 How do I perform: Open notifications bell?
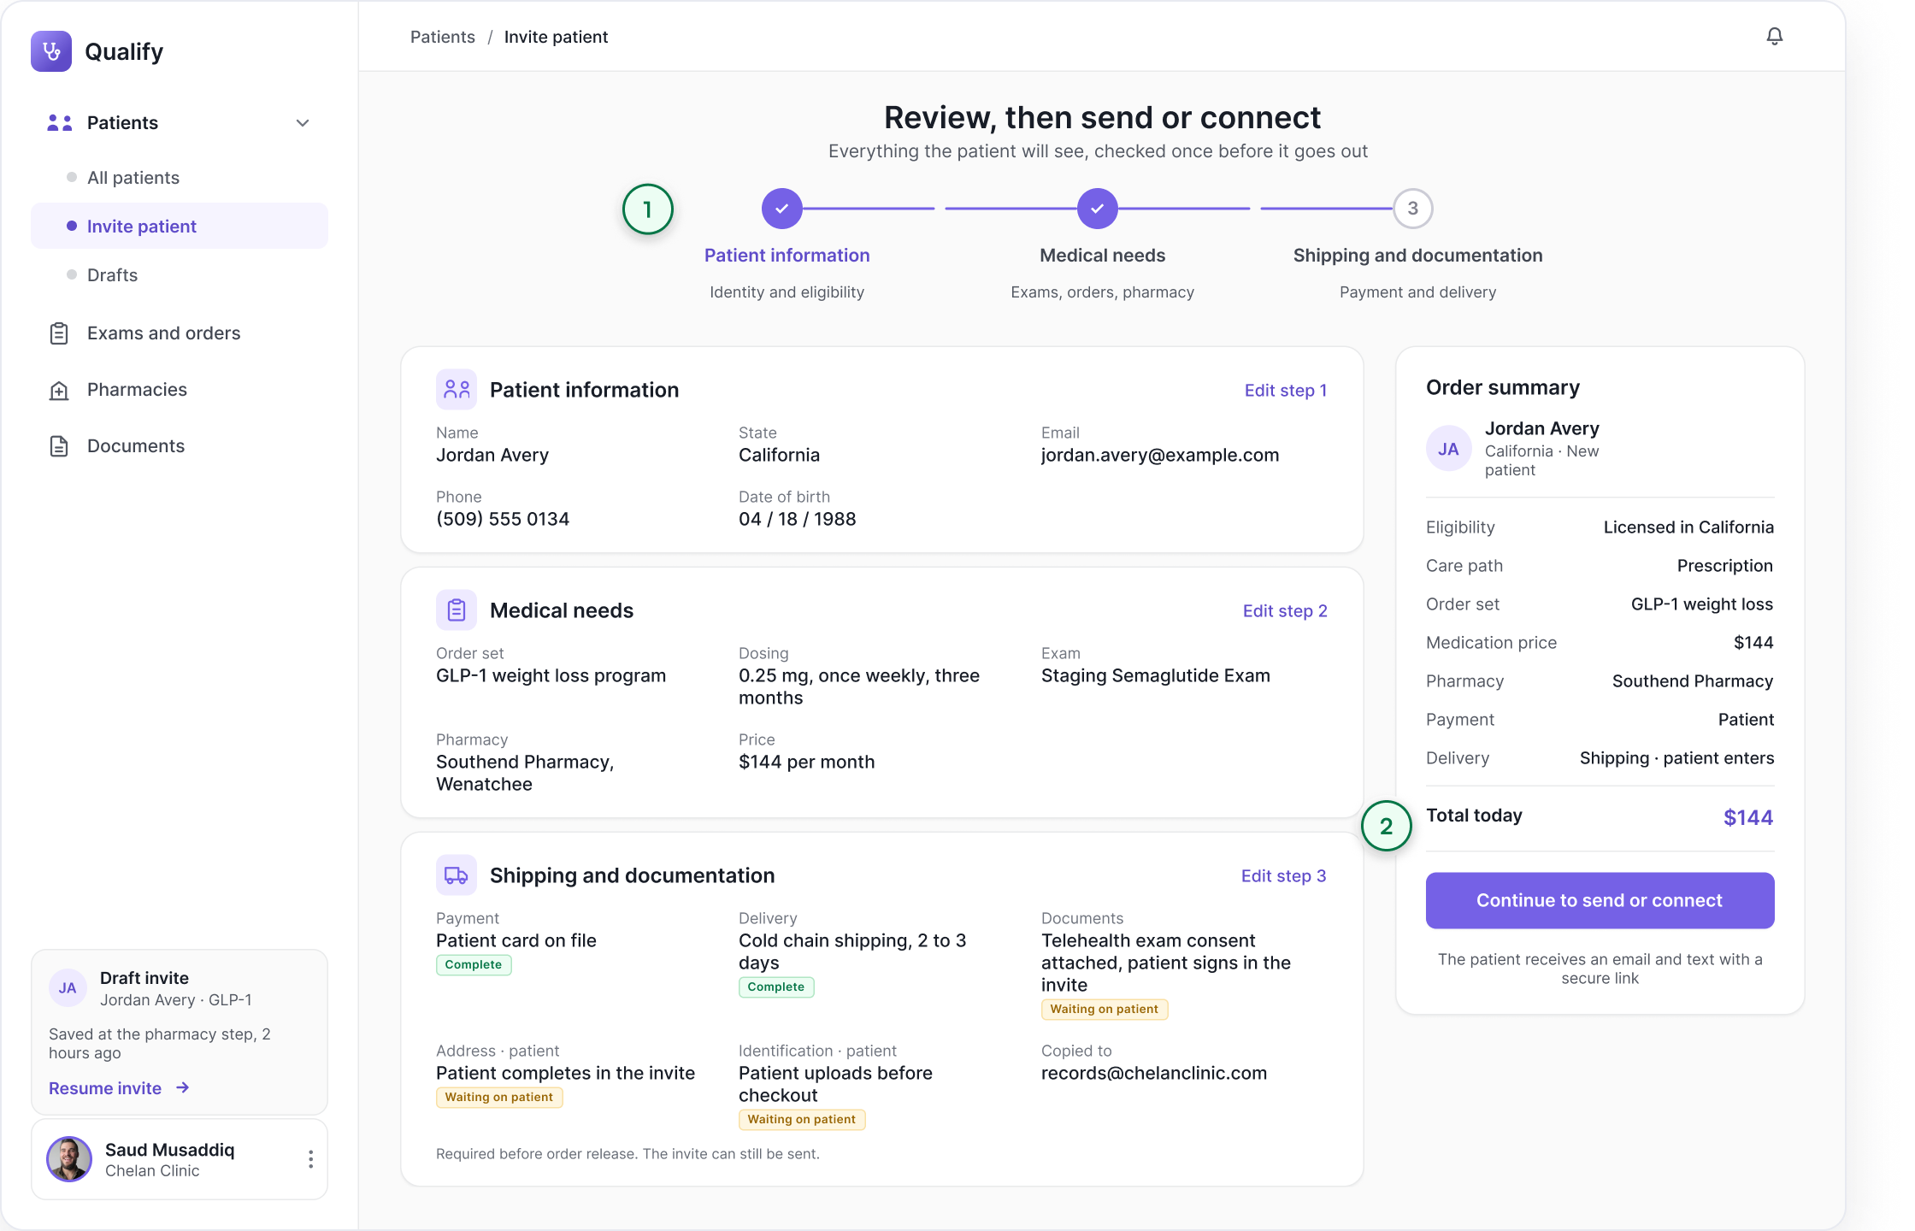coord(1775,36)
